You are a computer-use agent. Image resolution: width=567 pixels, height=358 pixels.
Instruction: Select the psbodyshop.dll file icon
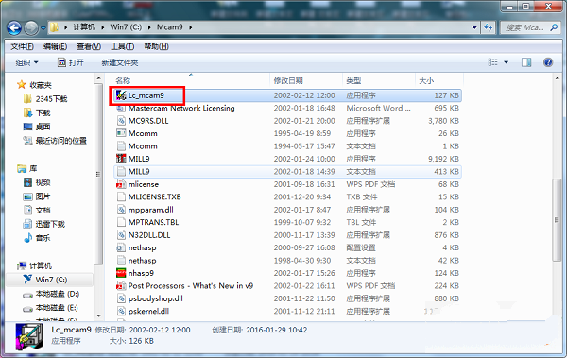(x=121, y=298)
